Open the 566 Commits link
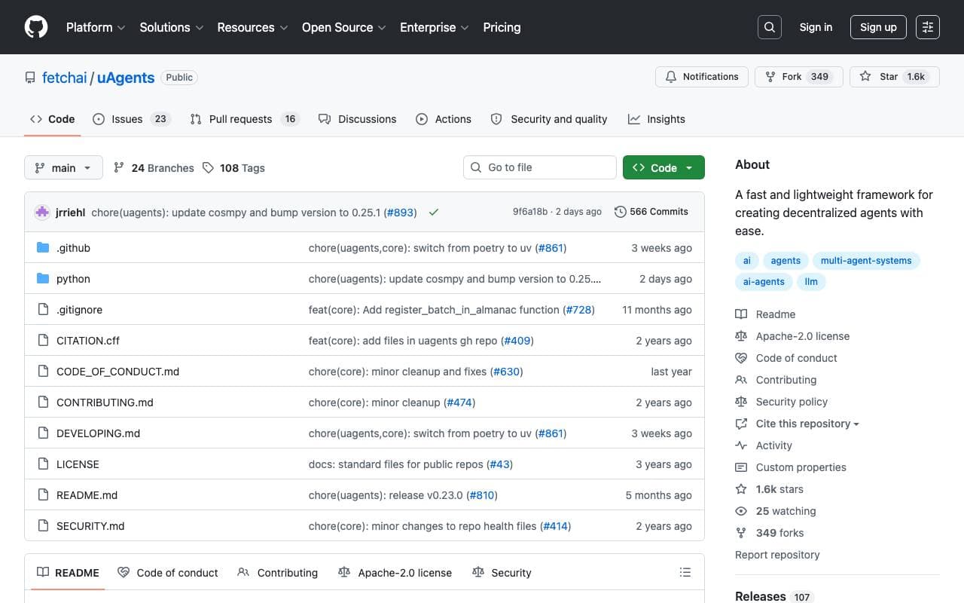964x603 pixels. [x=651, y=212]
